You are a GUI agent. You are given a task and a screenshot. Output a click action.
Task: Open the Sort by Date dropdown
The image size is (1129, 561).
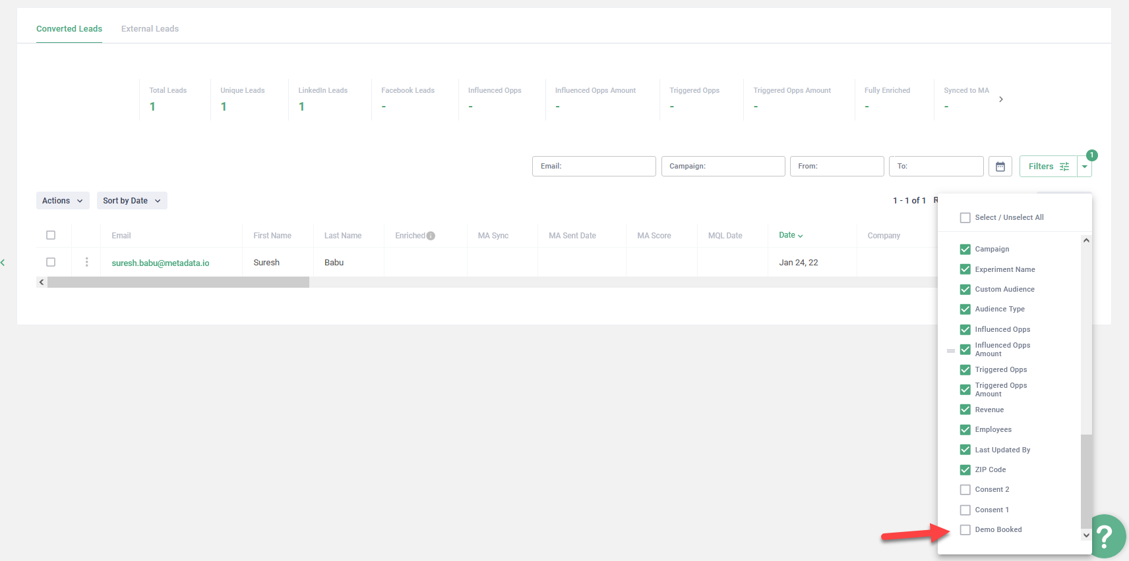132,201
